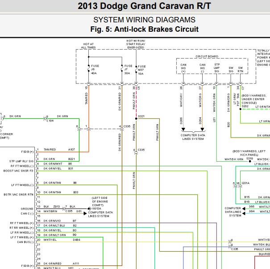Select the S321 splice label
The height and width of the screenshot is (269, 270).
point(141,116)
